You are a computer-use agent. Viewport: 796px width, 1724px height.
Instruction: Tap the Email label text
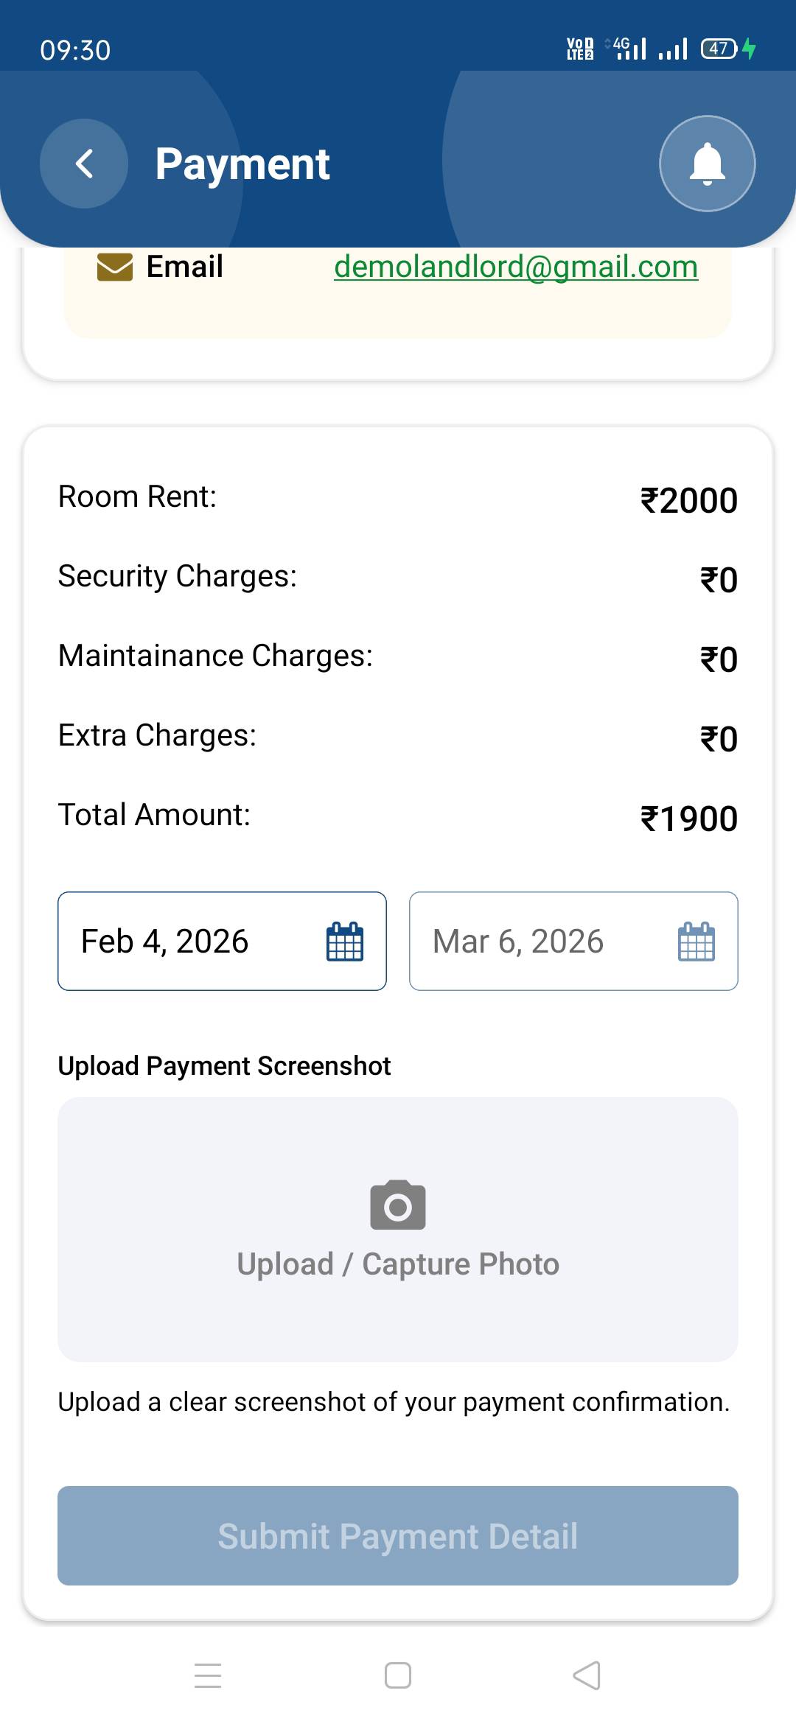[184, 267]
